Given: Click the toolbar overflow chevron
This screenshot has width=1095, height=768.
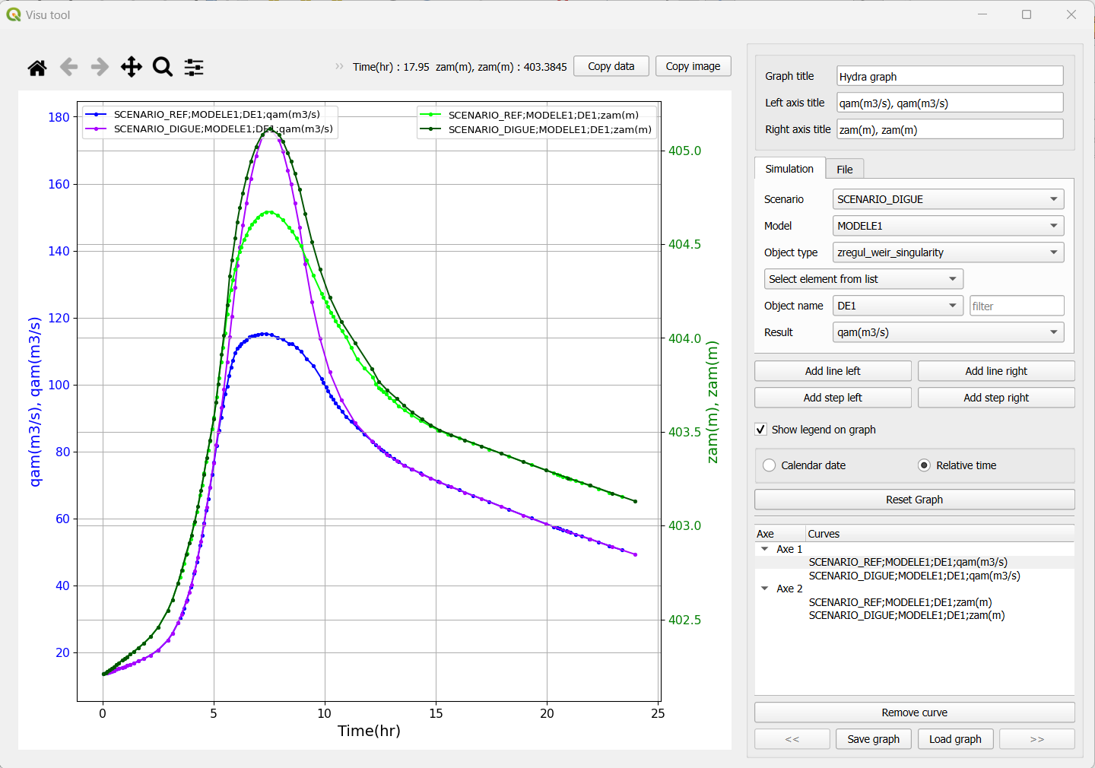Looking at the screenshot, I should coord(339,66).
